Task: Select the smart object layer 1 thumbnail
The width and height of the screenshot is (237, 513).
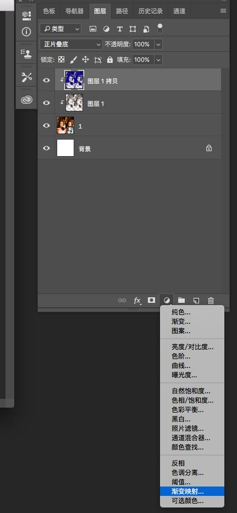Action: (65, 125)
